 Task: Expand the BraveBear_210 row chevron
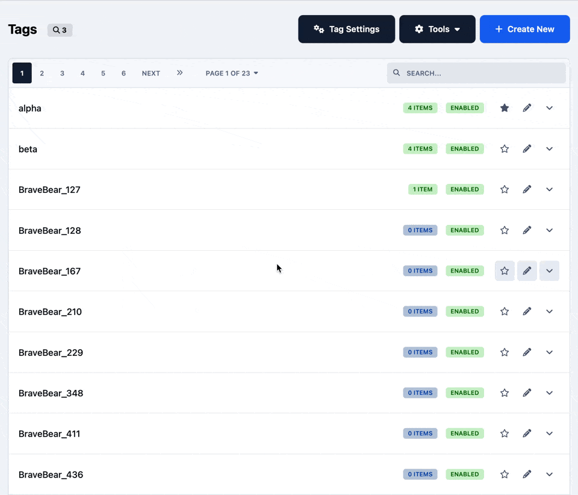coord(549,312)
